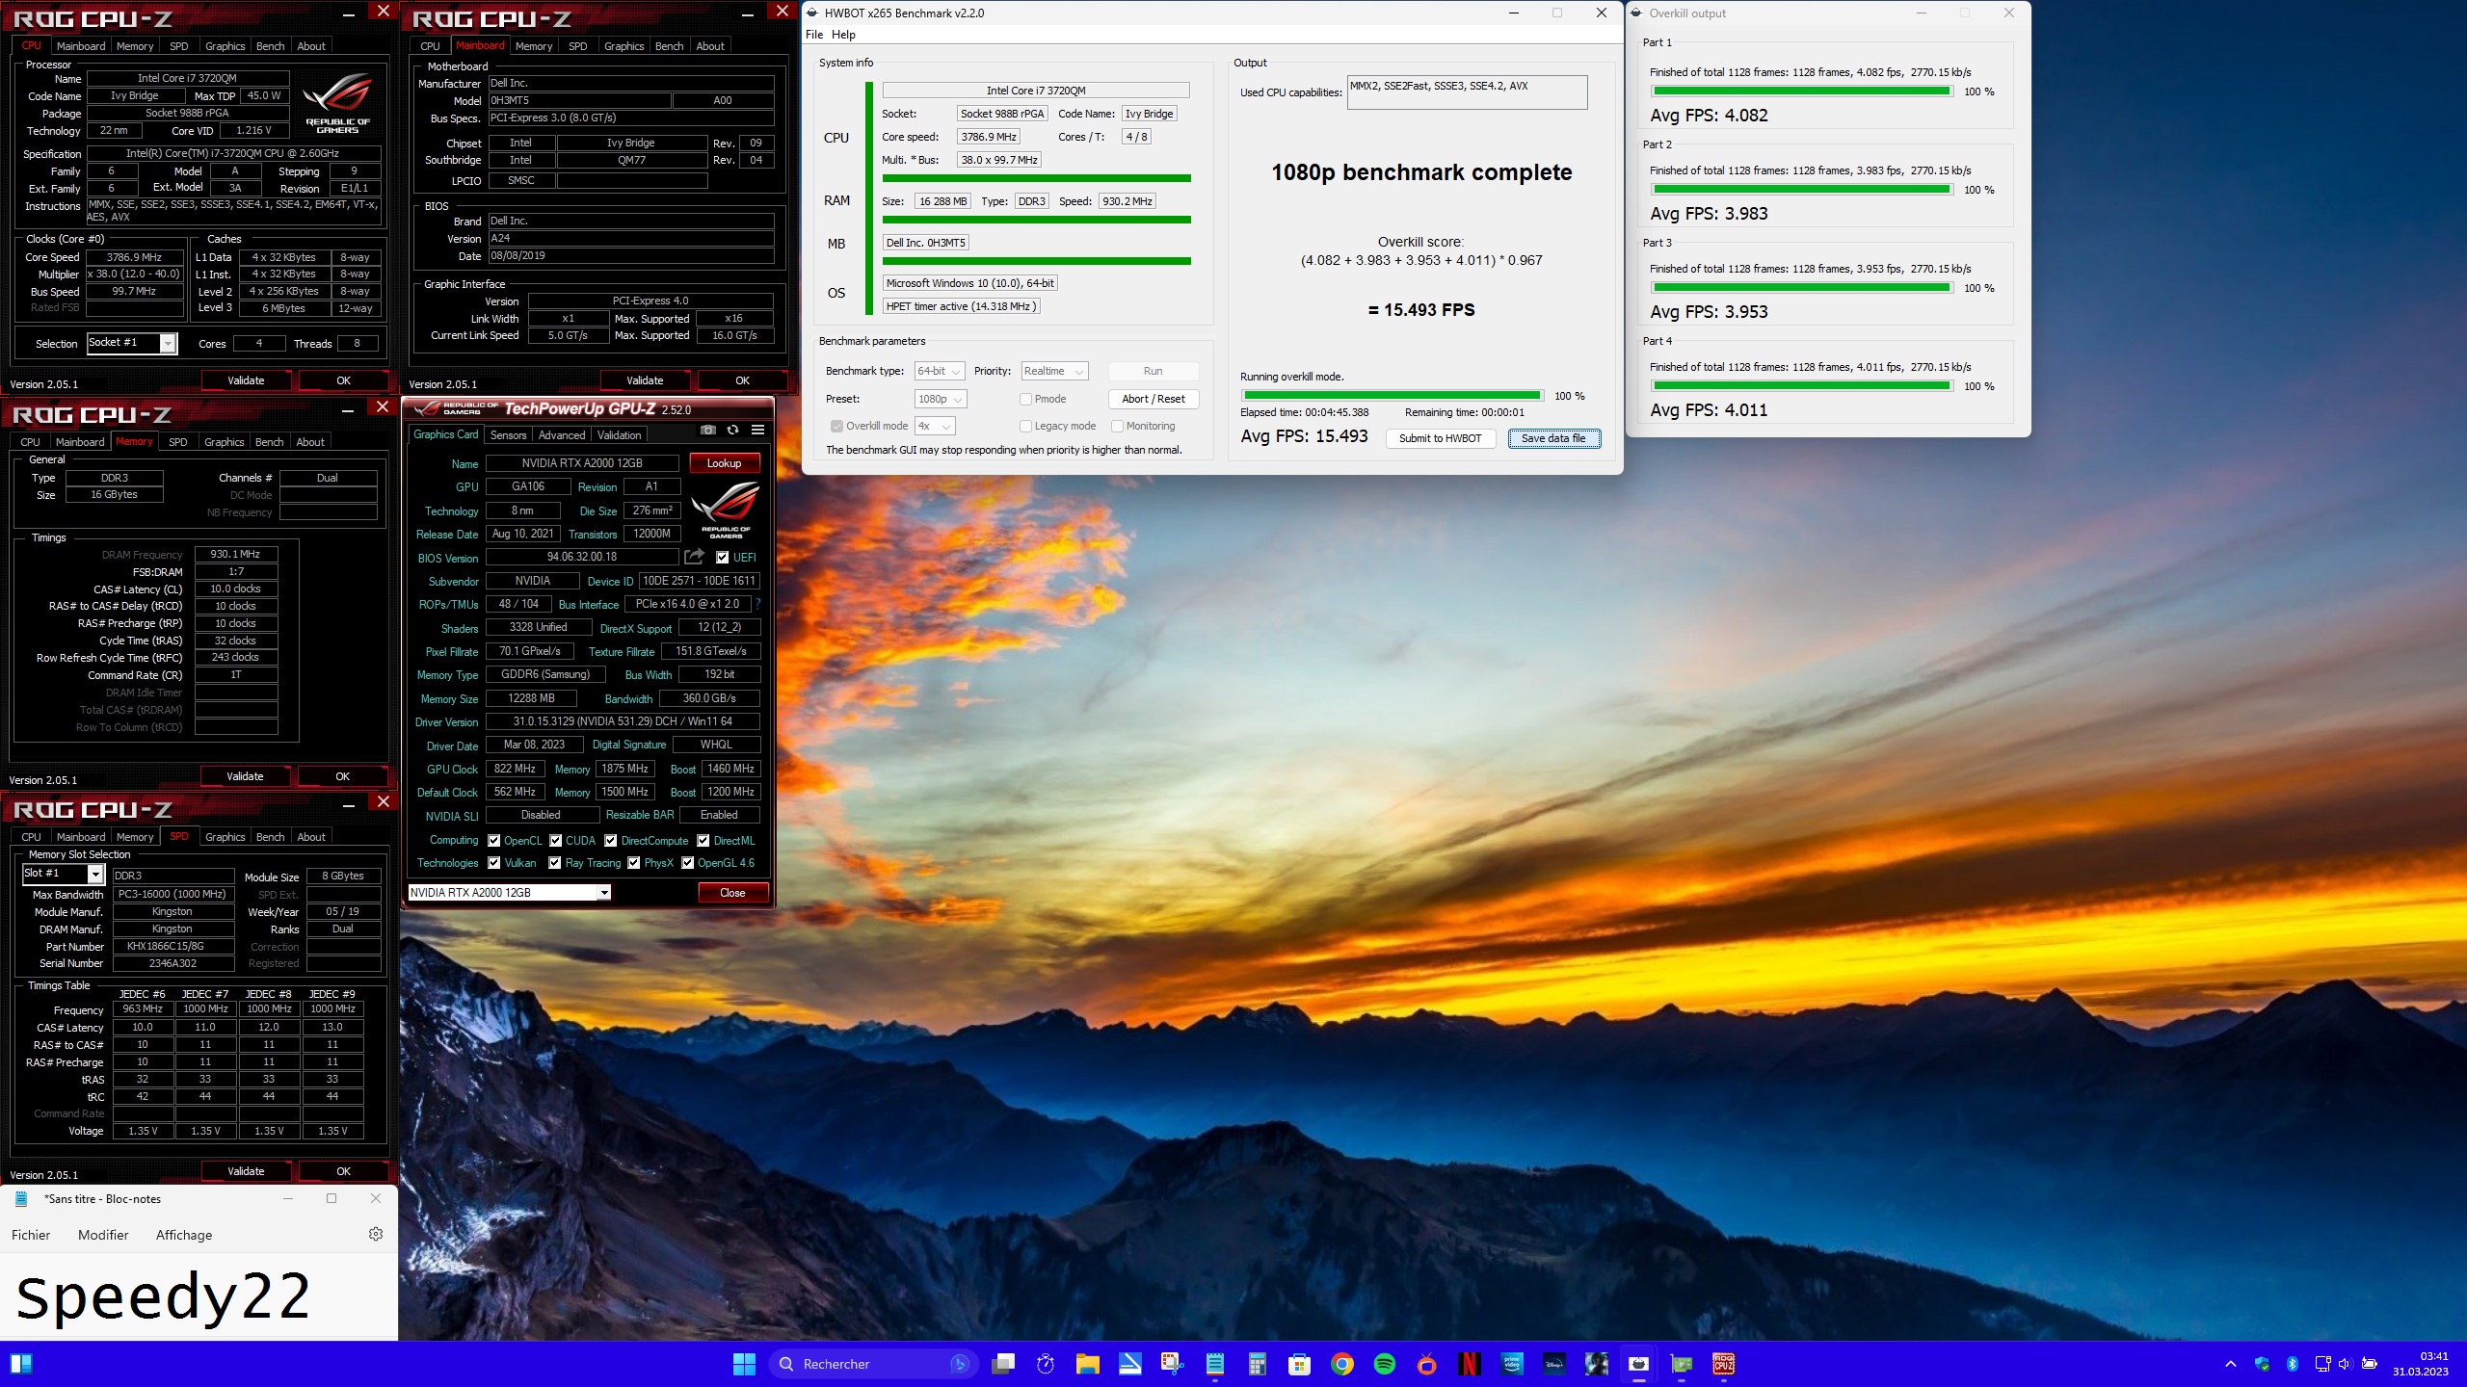The width and height of the screenshot is (2467, 1387).
Task: Open Netflix from the taskbar
Action: [x=1470, y=1364]
